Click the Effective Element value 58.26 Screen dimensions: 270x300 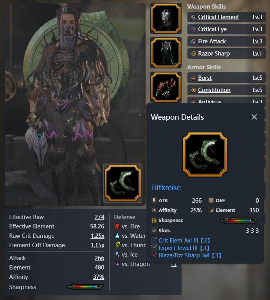click(x=97, y=226)
